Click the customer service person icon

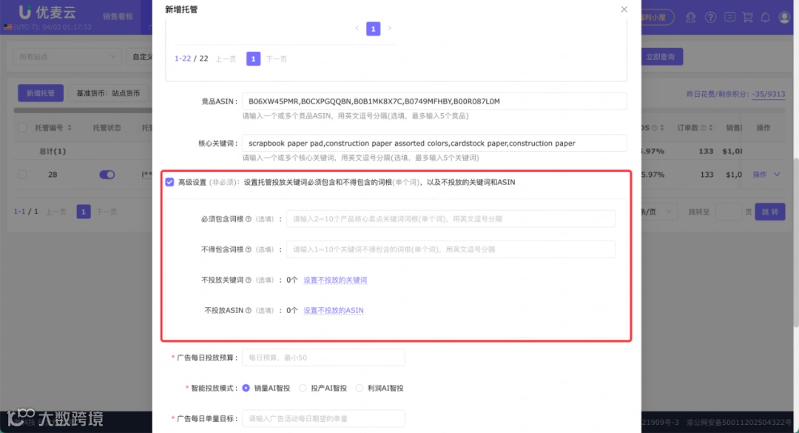[x=690, y=17]
